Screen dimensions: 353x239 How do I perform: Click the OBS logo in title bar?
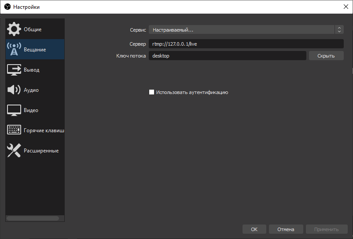(x=7, y=7)
